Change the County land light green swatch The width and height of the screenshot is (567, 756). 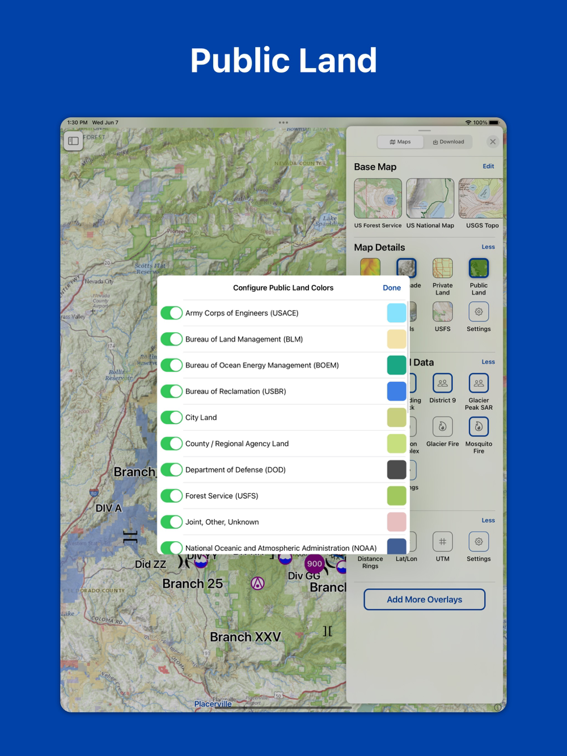(397, 443)
